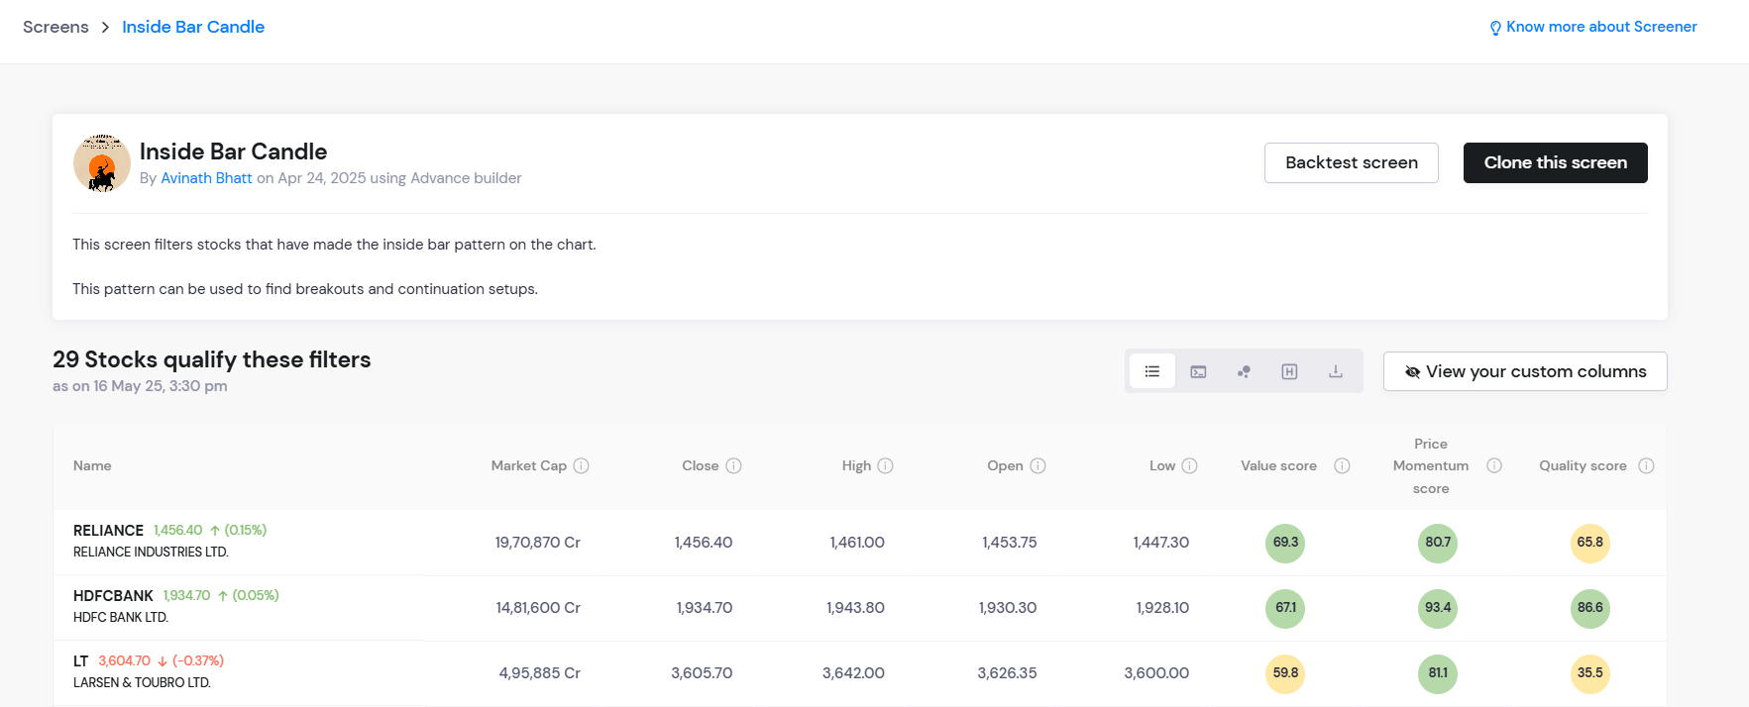Open the LT stock link

pyautogui.click(x=80, y=661)
